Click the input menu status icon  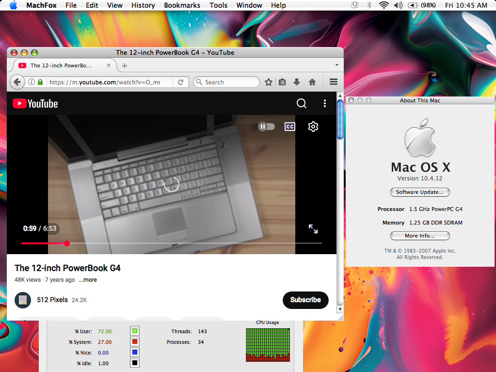tap(355, 5)
